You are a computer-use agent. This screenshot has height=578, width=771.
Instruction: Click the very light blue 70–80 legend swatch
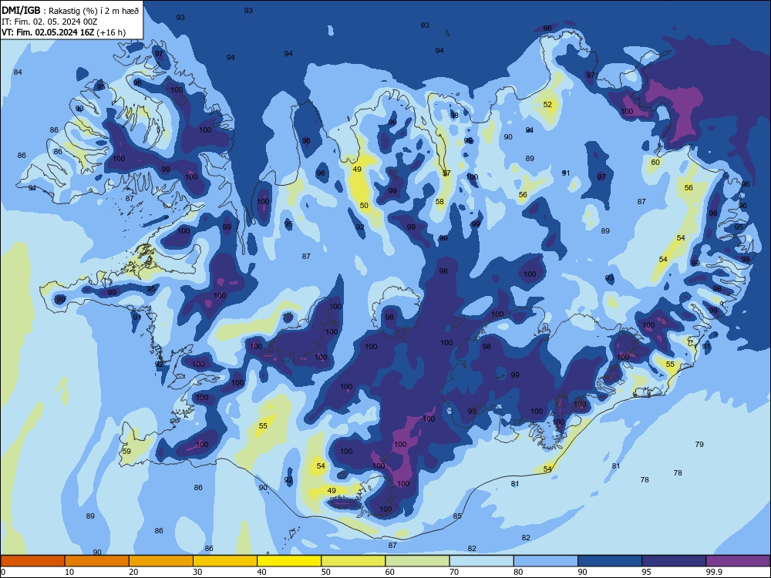click(x=481, y=561)
